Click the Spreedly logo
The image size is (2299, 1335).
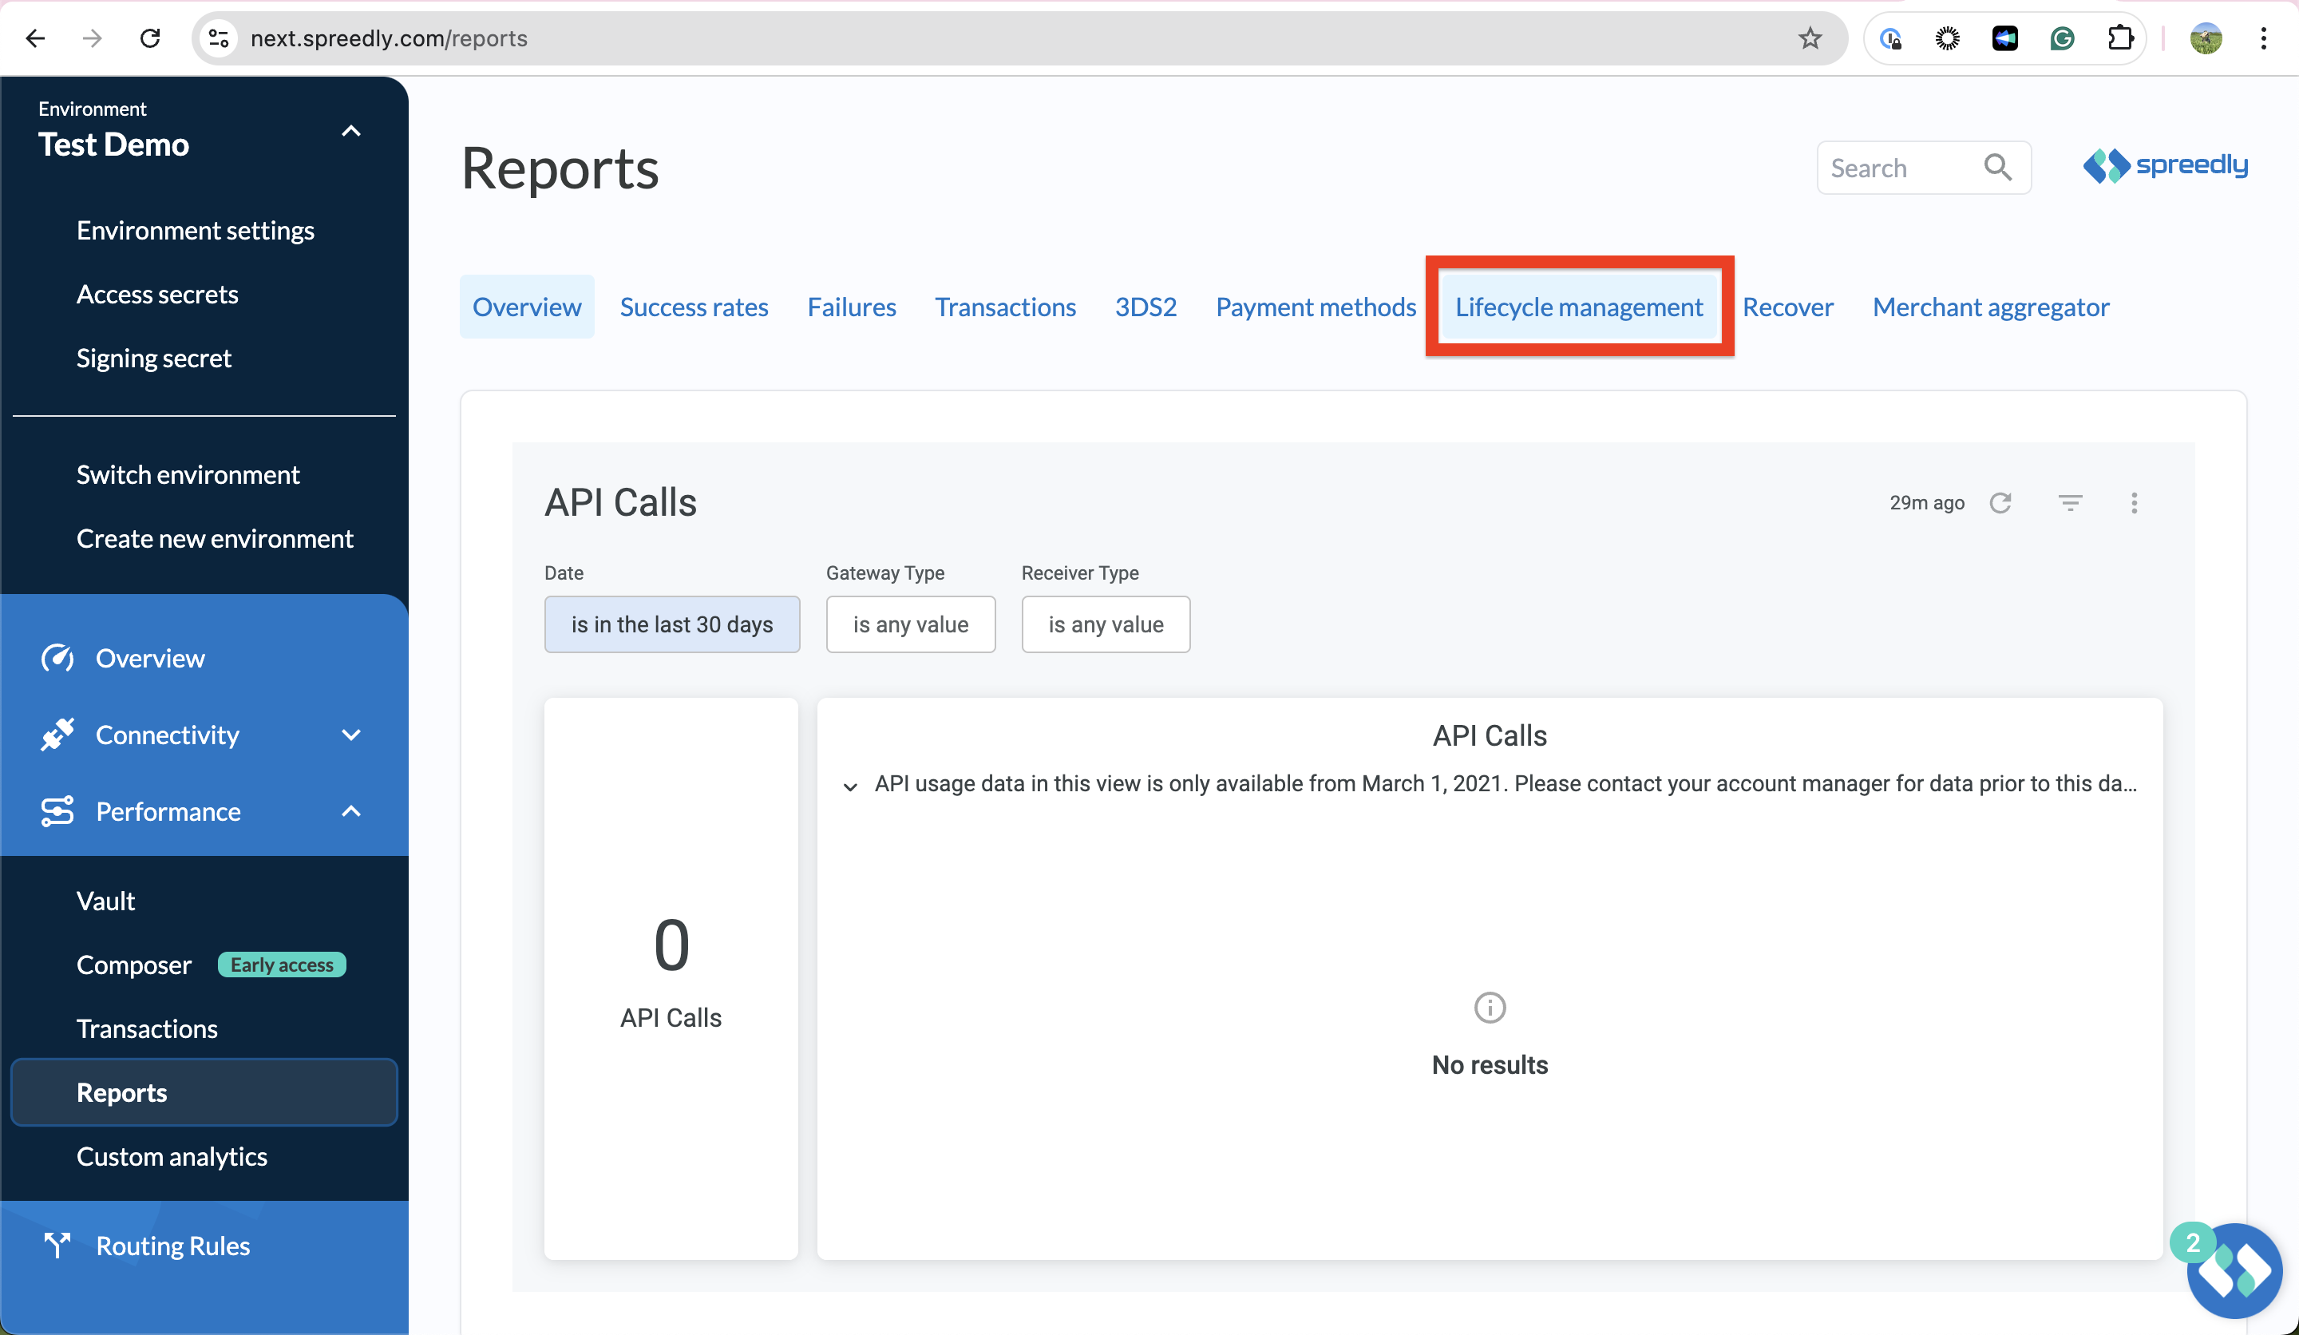pos(2165,166)
